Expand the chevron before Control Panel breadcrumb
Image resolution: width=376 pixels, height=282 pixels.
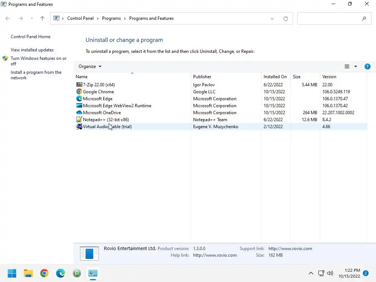[x=63, y=18]
